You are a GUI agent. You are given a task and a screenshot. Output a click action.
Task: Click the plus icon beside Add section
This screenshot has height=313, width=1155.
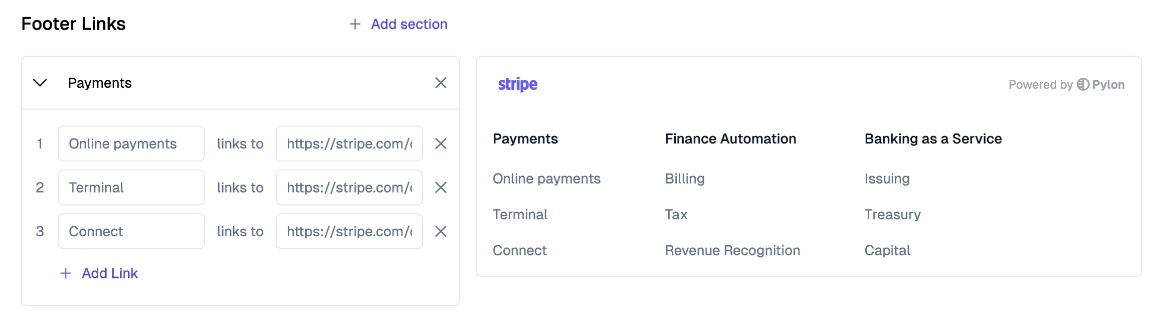click(355, 24)
